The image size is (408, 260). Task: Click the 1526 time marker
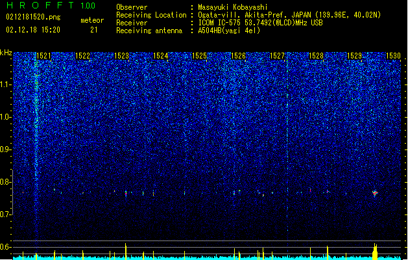(x=238, y=56)
